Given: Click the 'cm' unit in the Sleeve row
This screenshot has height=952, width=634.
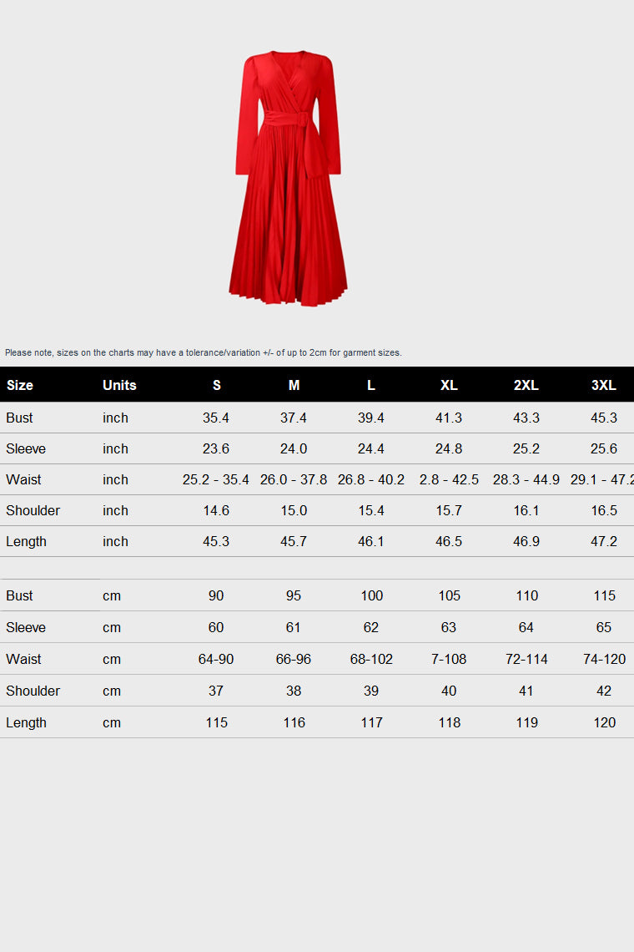Looking at the screenshot, I should 112,627.
